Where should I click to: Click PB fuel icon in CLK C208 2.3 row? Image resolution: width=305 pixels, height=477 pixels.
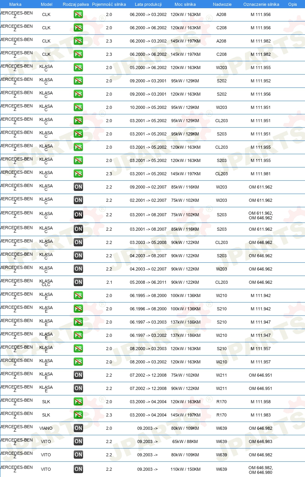tap(78, 54)
